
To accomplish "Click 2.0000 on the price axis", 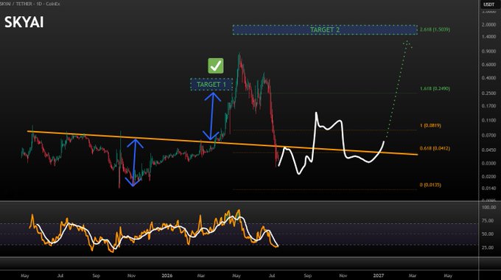I will click(x=489, y=24).
